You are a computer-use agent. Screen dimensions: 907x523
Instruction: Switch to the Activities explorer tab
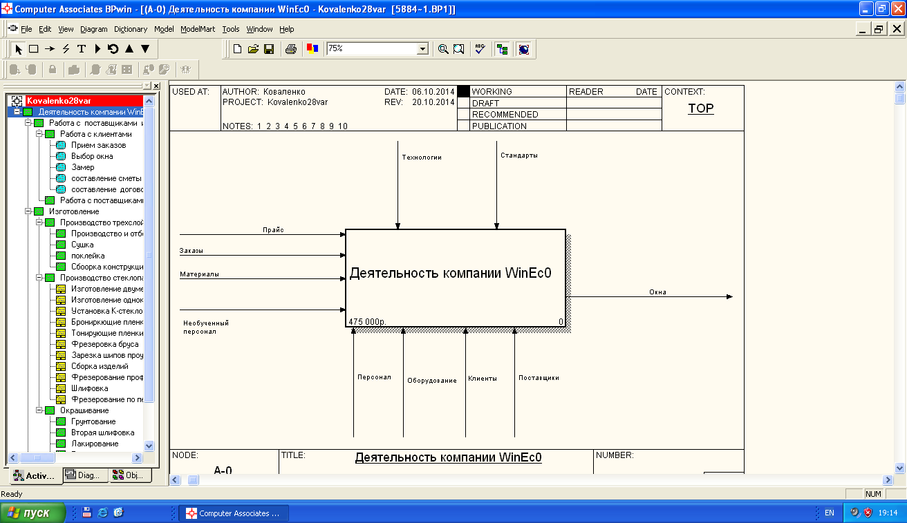pyautogui.click(x=34, y=475)
